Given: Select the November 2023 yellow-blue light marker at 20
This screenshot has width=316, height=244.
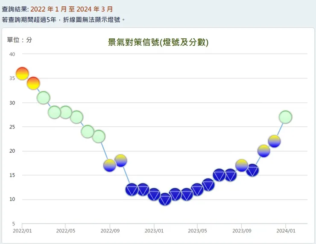Looking at the screenshot, I should click(x=263, y=151).
